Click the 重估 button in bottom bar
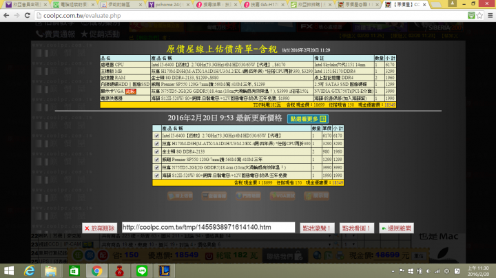 click(x=419, y=256)
